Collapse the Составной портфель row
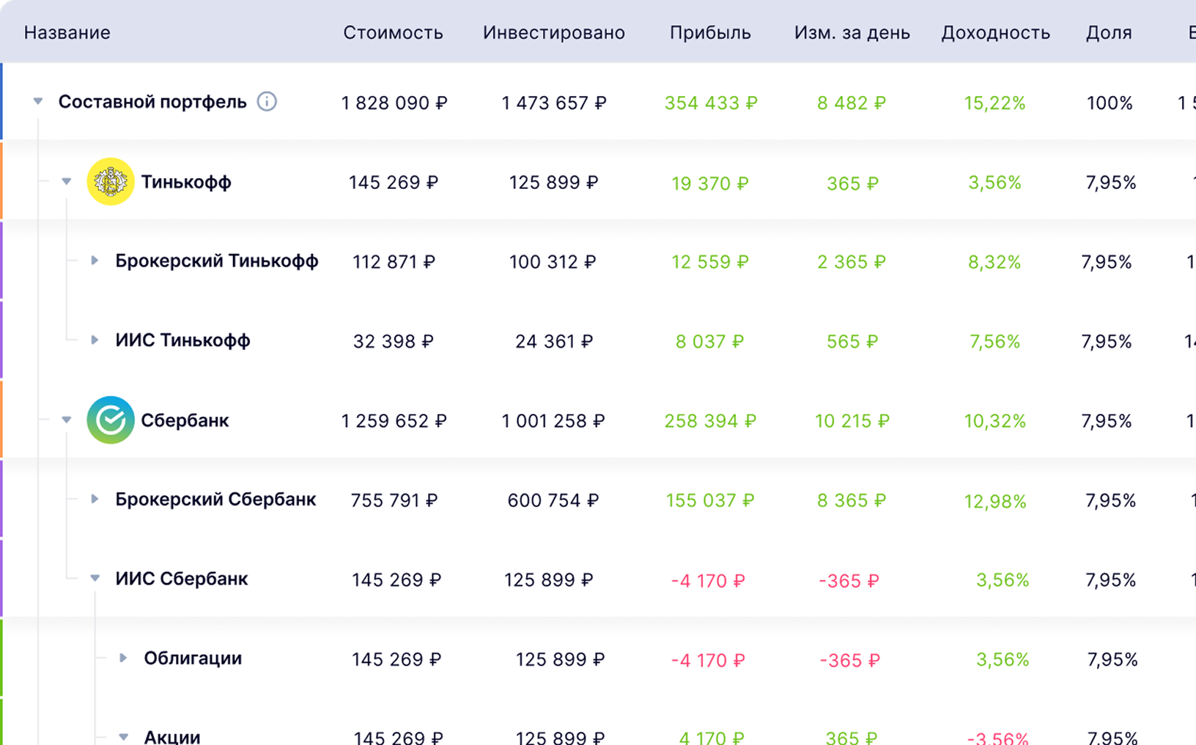The image size is (1196, 745). [38, 101]
